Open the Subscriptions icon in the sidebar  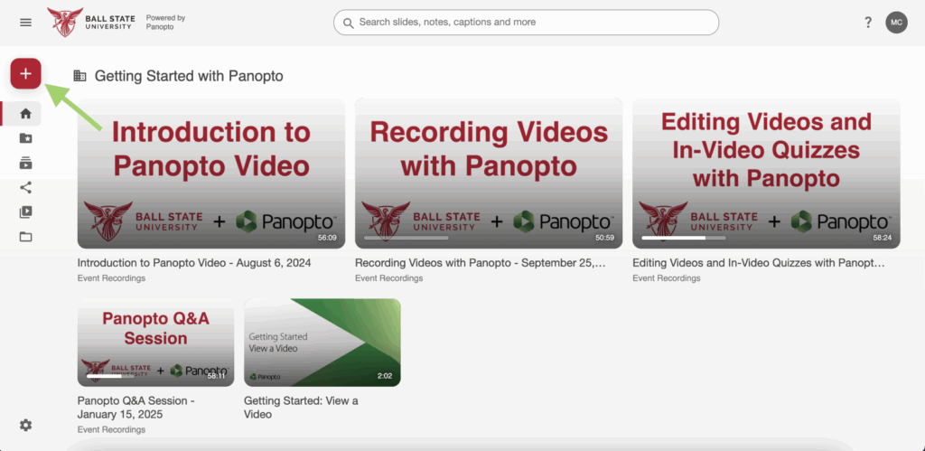tap(26, 164)
